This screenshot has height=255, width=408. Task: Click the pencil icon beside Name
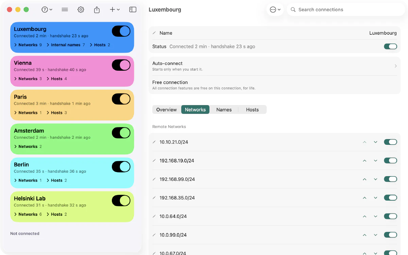154,33
